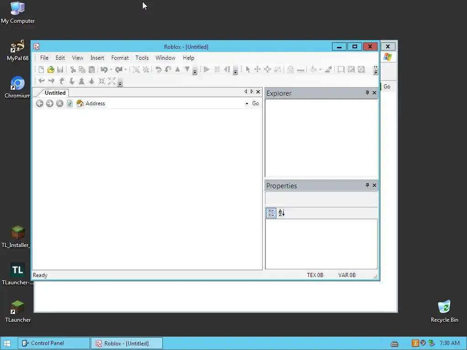Zoom camera in with the double up-arrow icon
467x350 pixels.
click(x=82, y=81)
